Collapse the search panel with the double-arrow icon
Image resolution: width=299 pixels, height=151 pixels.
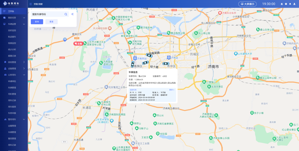(73, 14)
